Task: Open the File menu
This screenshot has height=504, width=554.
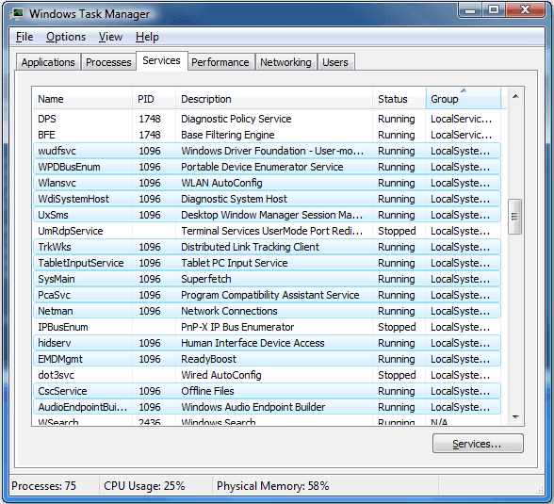Action: (x=24, y=37)
